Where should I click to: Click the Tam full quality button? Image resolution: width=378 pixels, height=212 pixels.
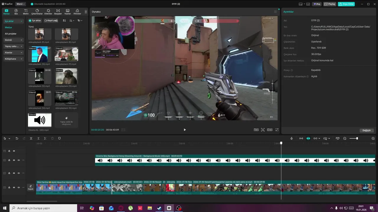[x=256, y=130]
